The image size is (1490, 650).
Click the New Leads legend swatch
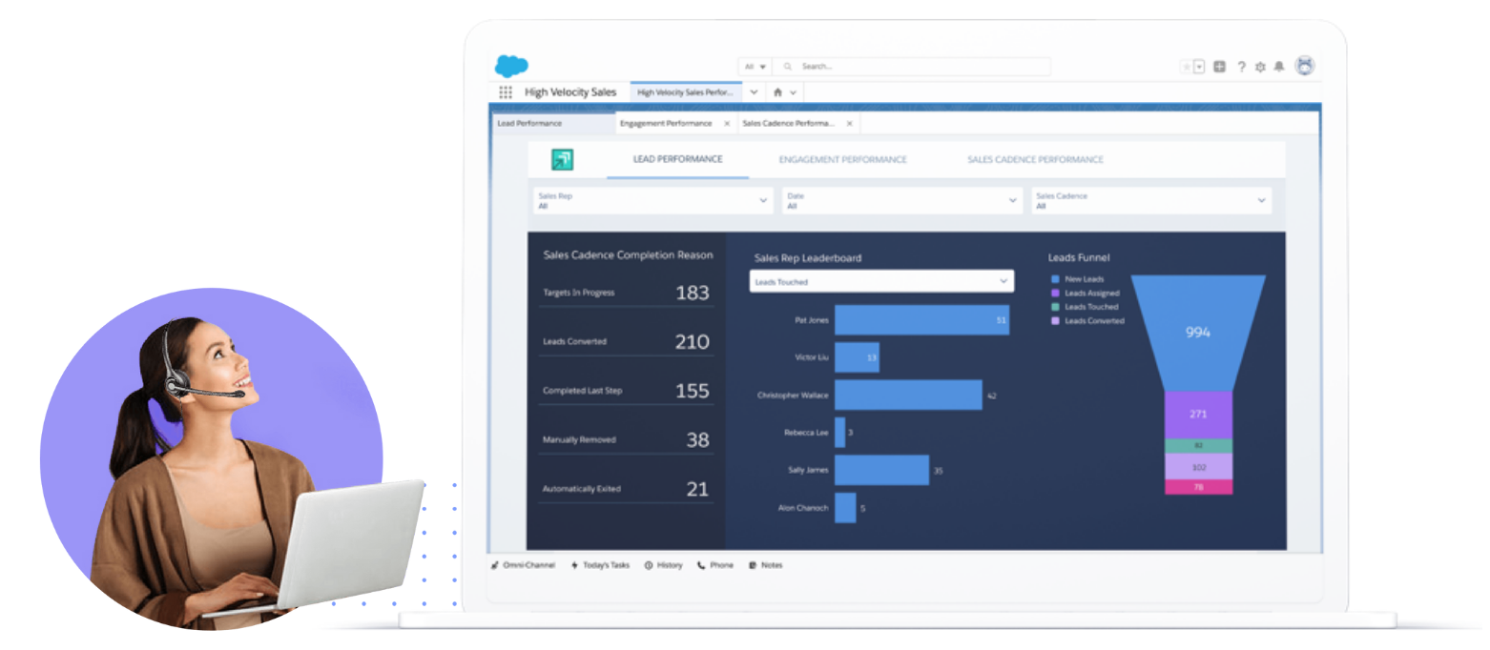click(1055, 279)
